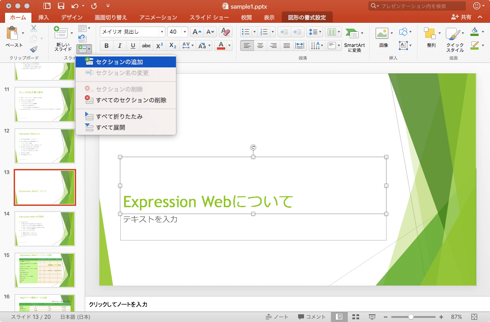The image size is (490, 322).
Task: Click the zoom slider handle
Action: [x=411, y=317]
